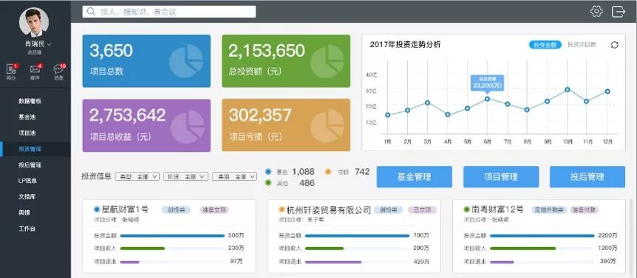
Task: Click the 基金管理 button
Action: [414, 177]
